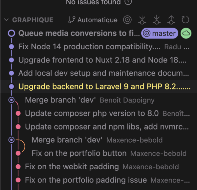Select 'Fix on the portfolio padding issue' commit

pyautogui.click(x=98, y=180)
